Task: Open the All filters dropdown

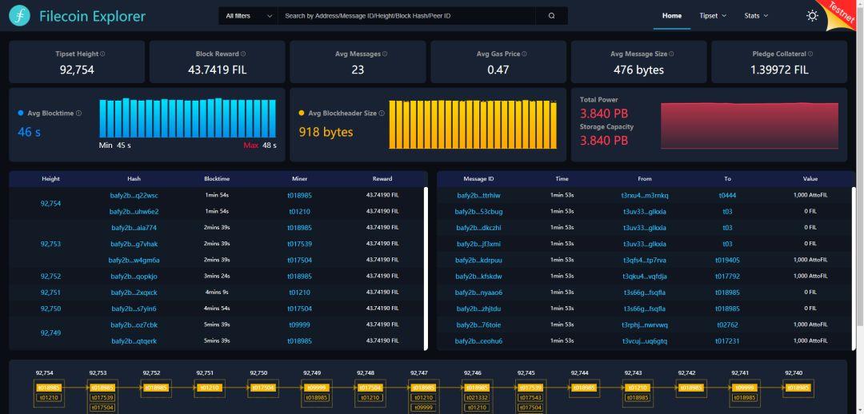Action: (249, 16)
